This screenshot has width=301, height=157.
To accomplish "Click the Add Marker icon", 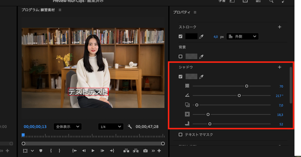I will (x=41, y=151).
